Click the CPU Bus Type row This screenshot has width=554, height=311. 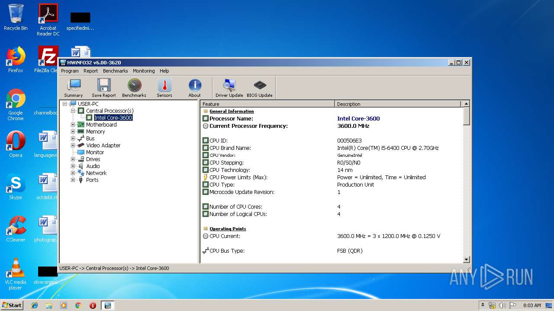pyautogui.click(x=331, y=251)
